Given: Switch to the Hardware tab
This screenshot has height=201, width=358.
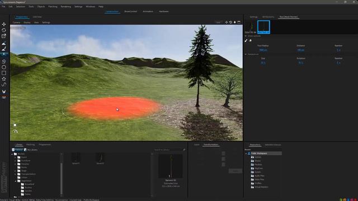Looking at the screenshot, I should [x=164, y=11].
